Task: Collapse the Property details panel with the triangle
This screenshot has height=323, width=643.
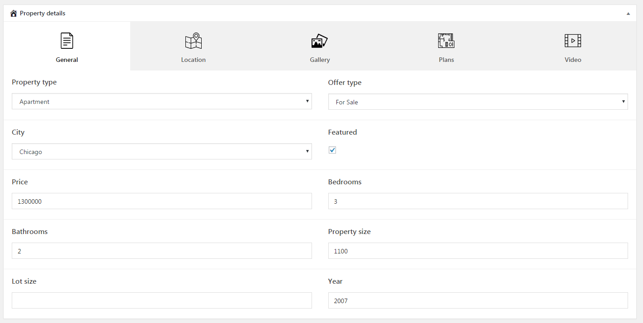Action: [x=628, y=14]
